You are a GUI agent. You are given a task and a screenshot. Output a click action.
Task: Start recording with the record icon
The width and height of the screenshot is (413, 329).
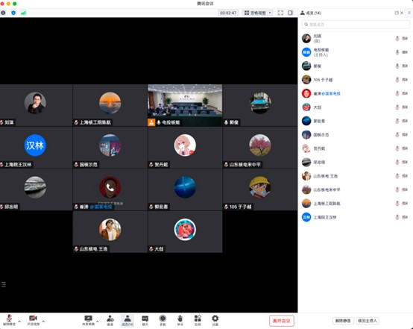click(163, 320)
